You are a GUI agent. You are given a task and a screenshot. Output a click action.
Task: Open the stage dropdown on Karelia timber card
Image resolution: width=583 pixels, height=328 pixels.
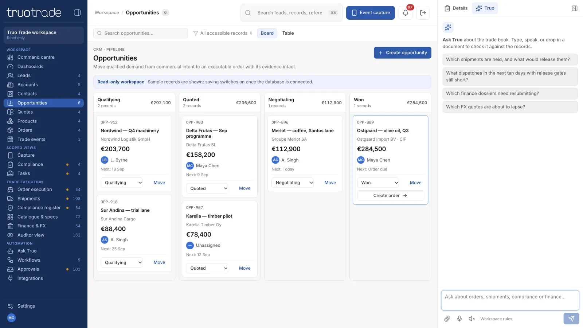207,268
